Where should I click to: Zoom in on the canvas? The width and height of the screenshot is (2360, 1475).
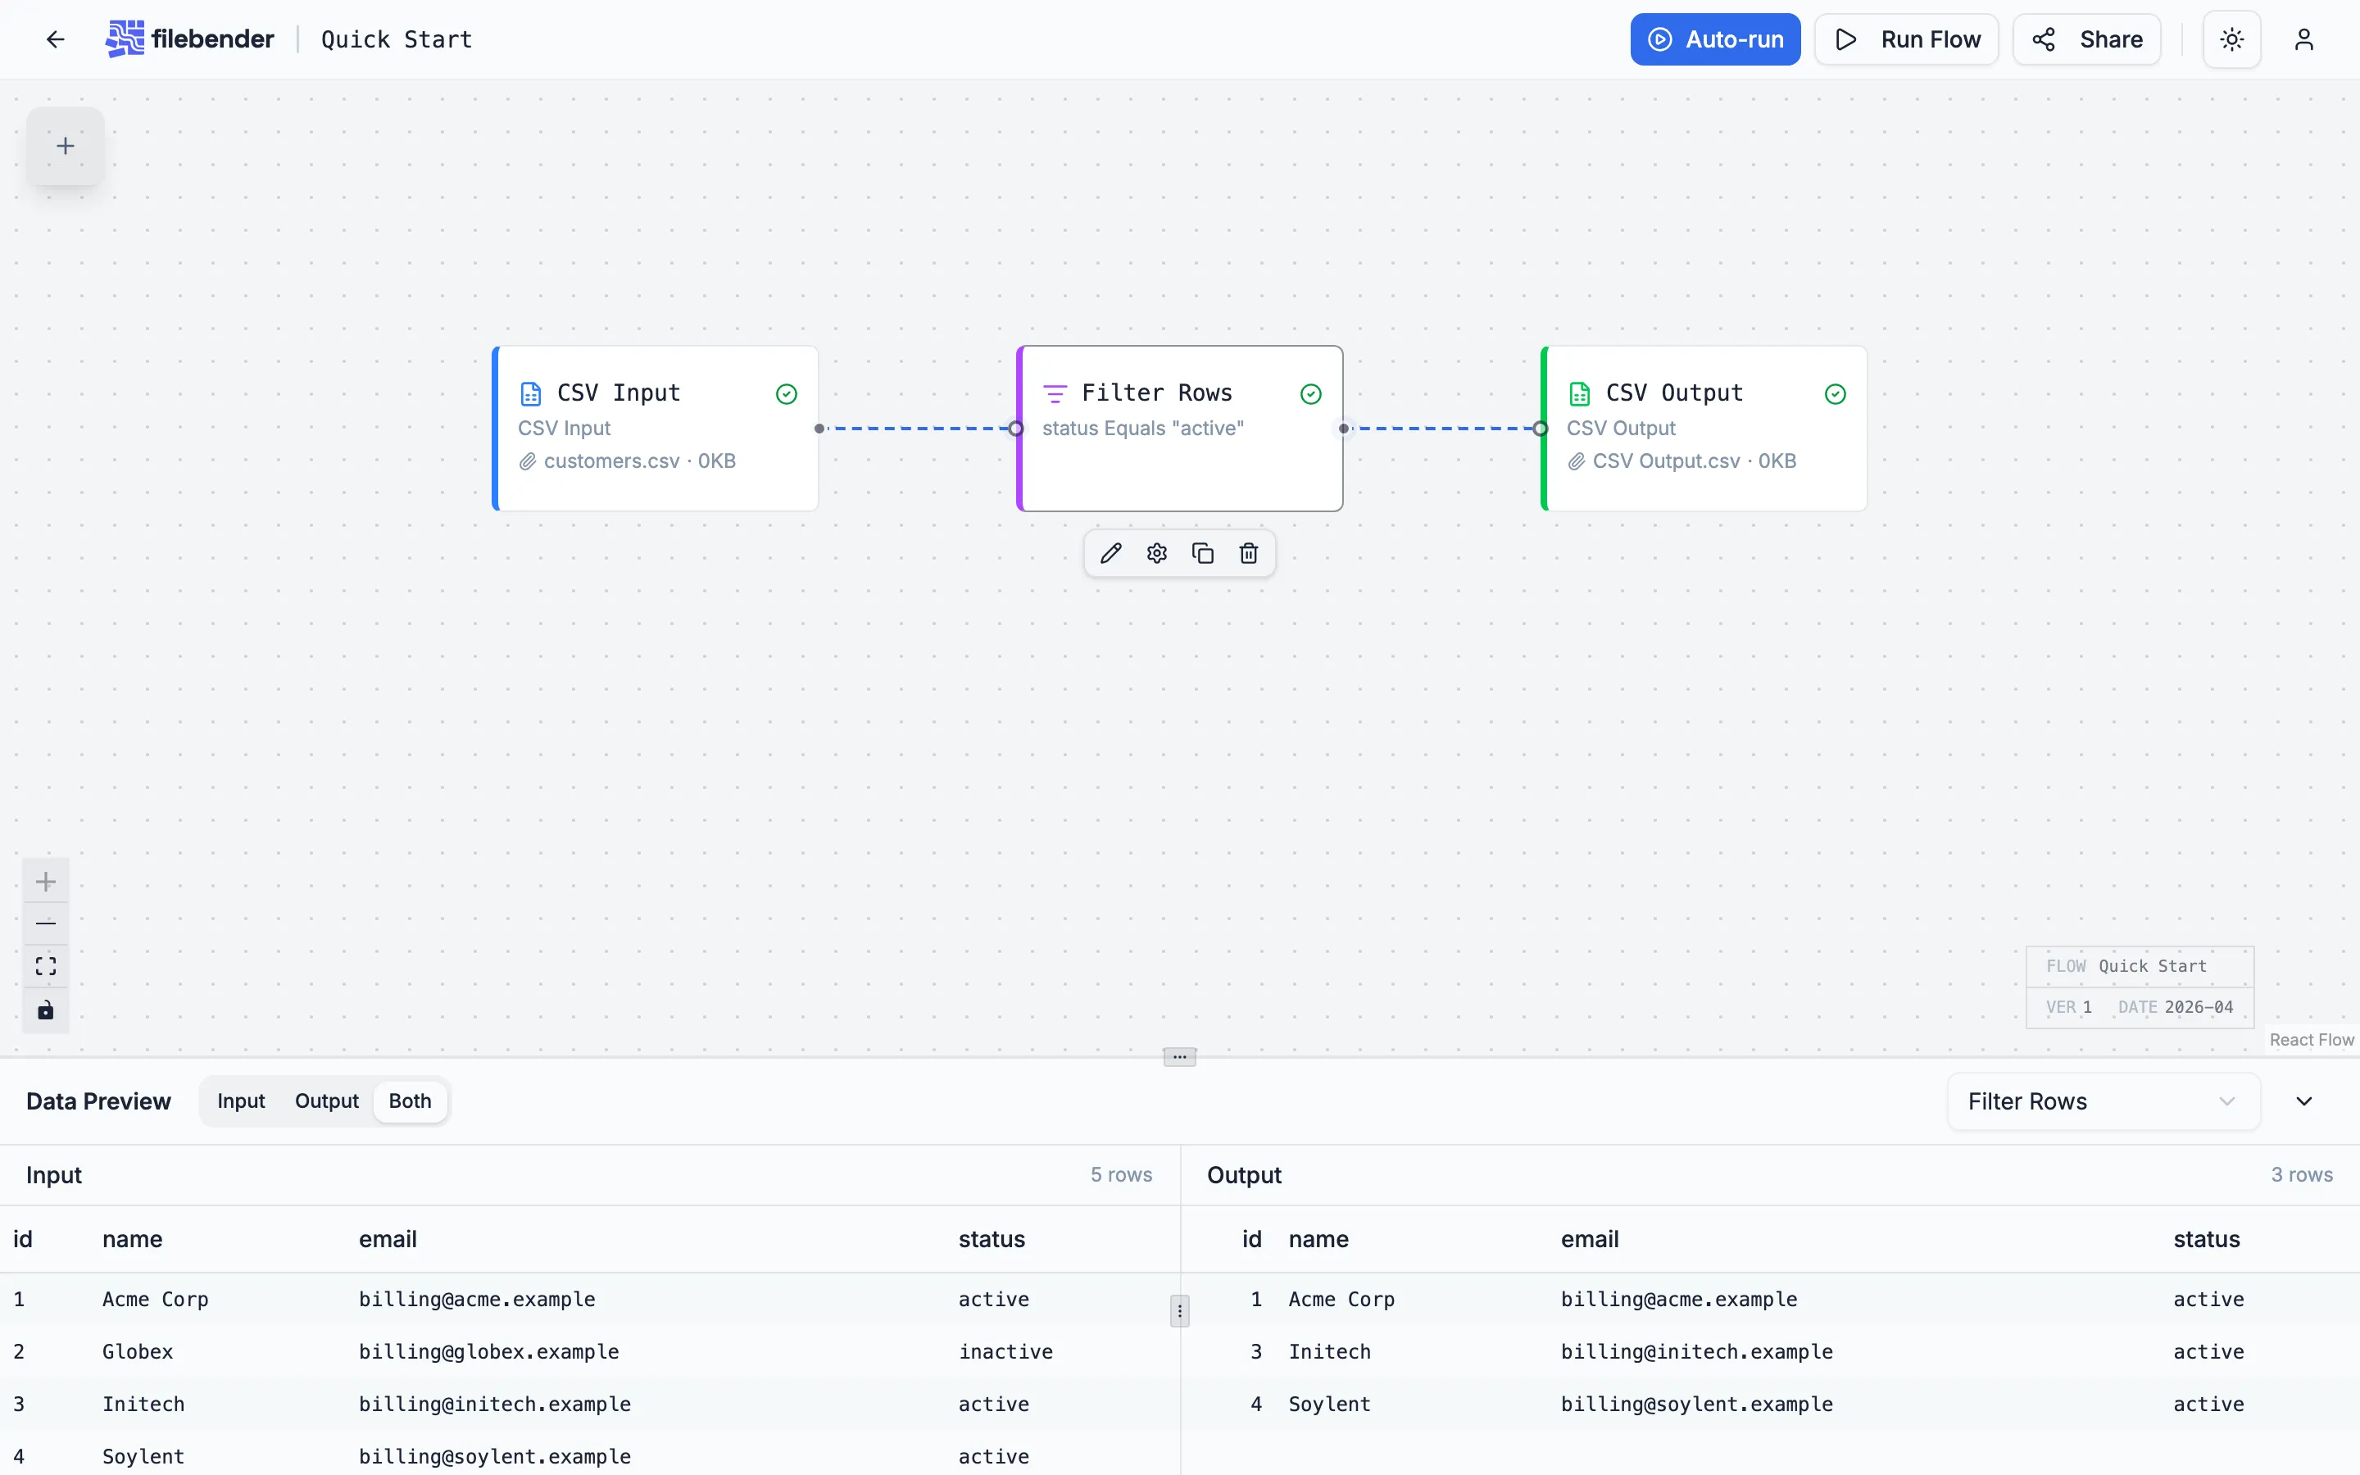46,882
